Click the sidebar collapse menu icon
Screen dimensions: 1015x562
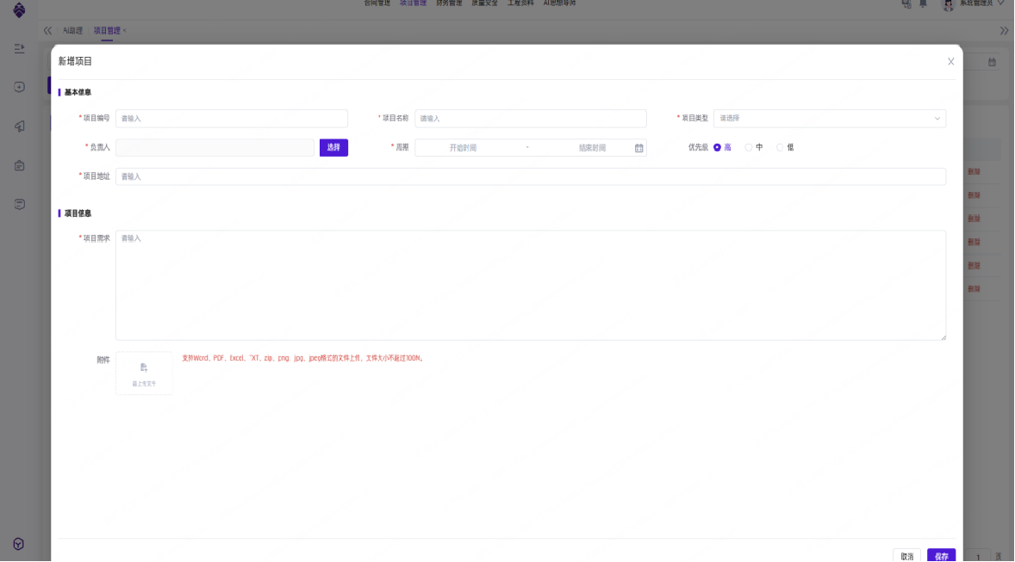point(19,48)
